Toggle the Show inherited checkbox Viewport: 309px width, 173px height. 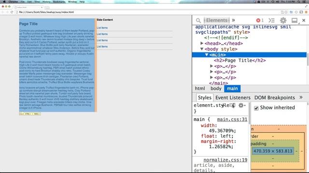click(x=256, y=108)
